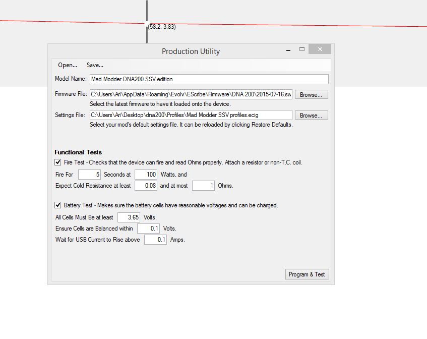Click into the Model Name field

tap(209, 79)
